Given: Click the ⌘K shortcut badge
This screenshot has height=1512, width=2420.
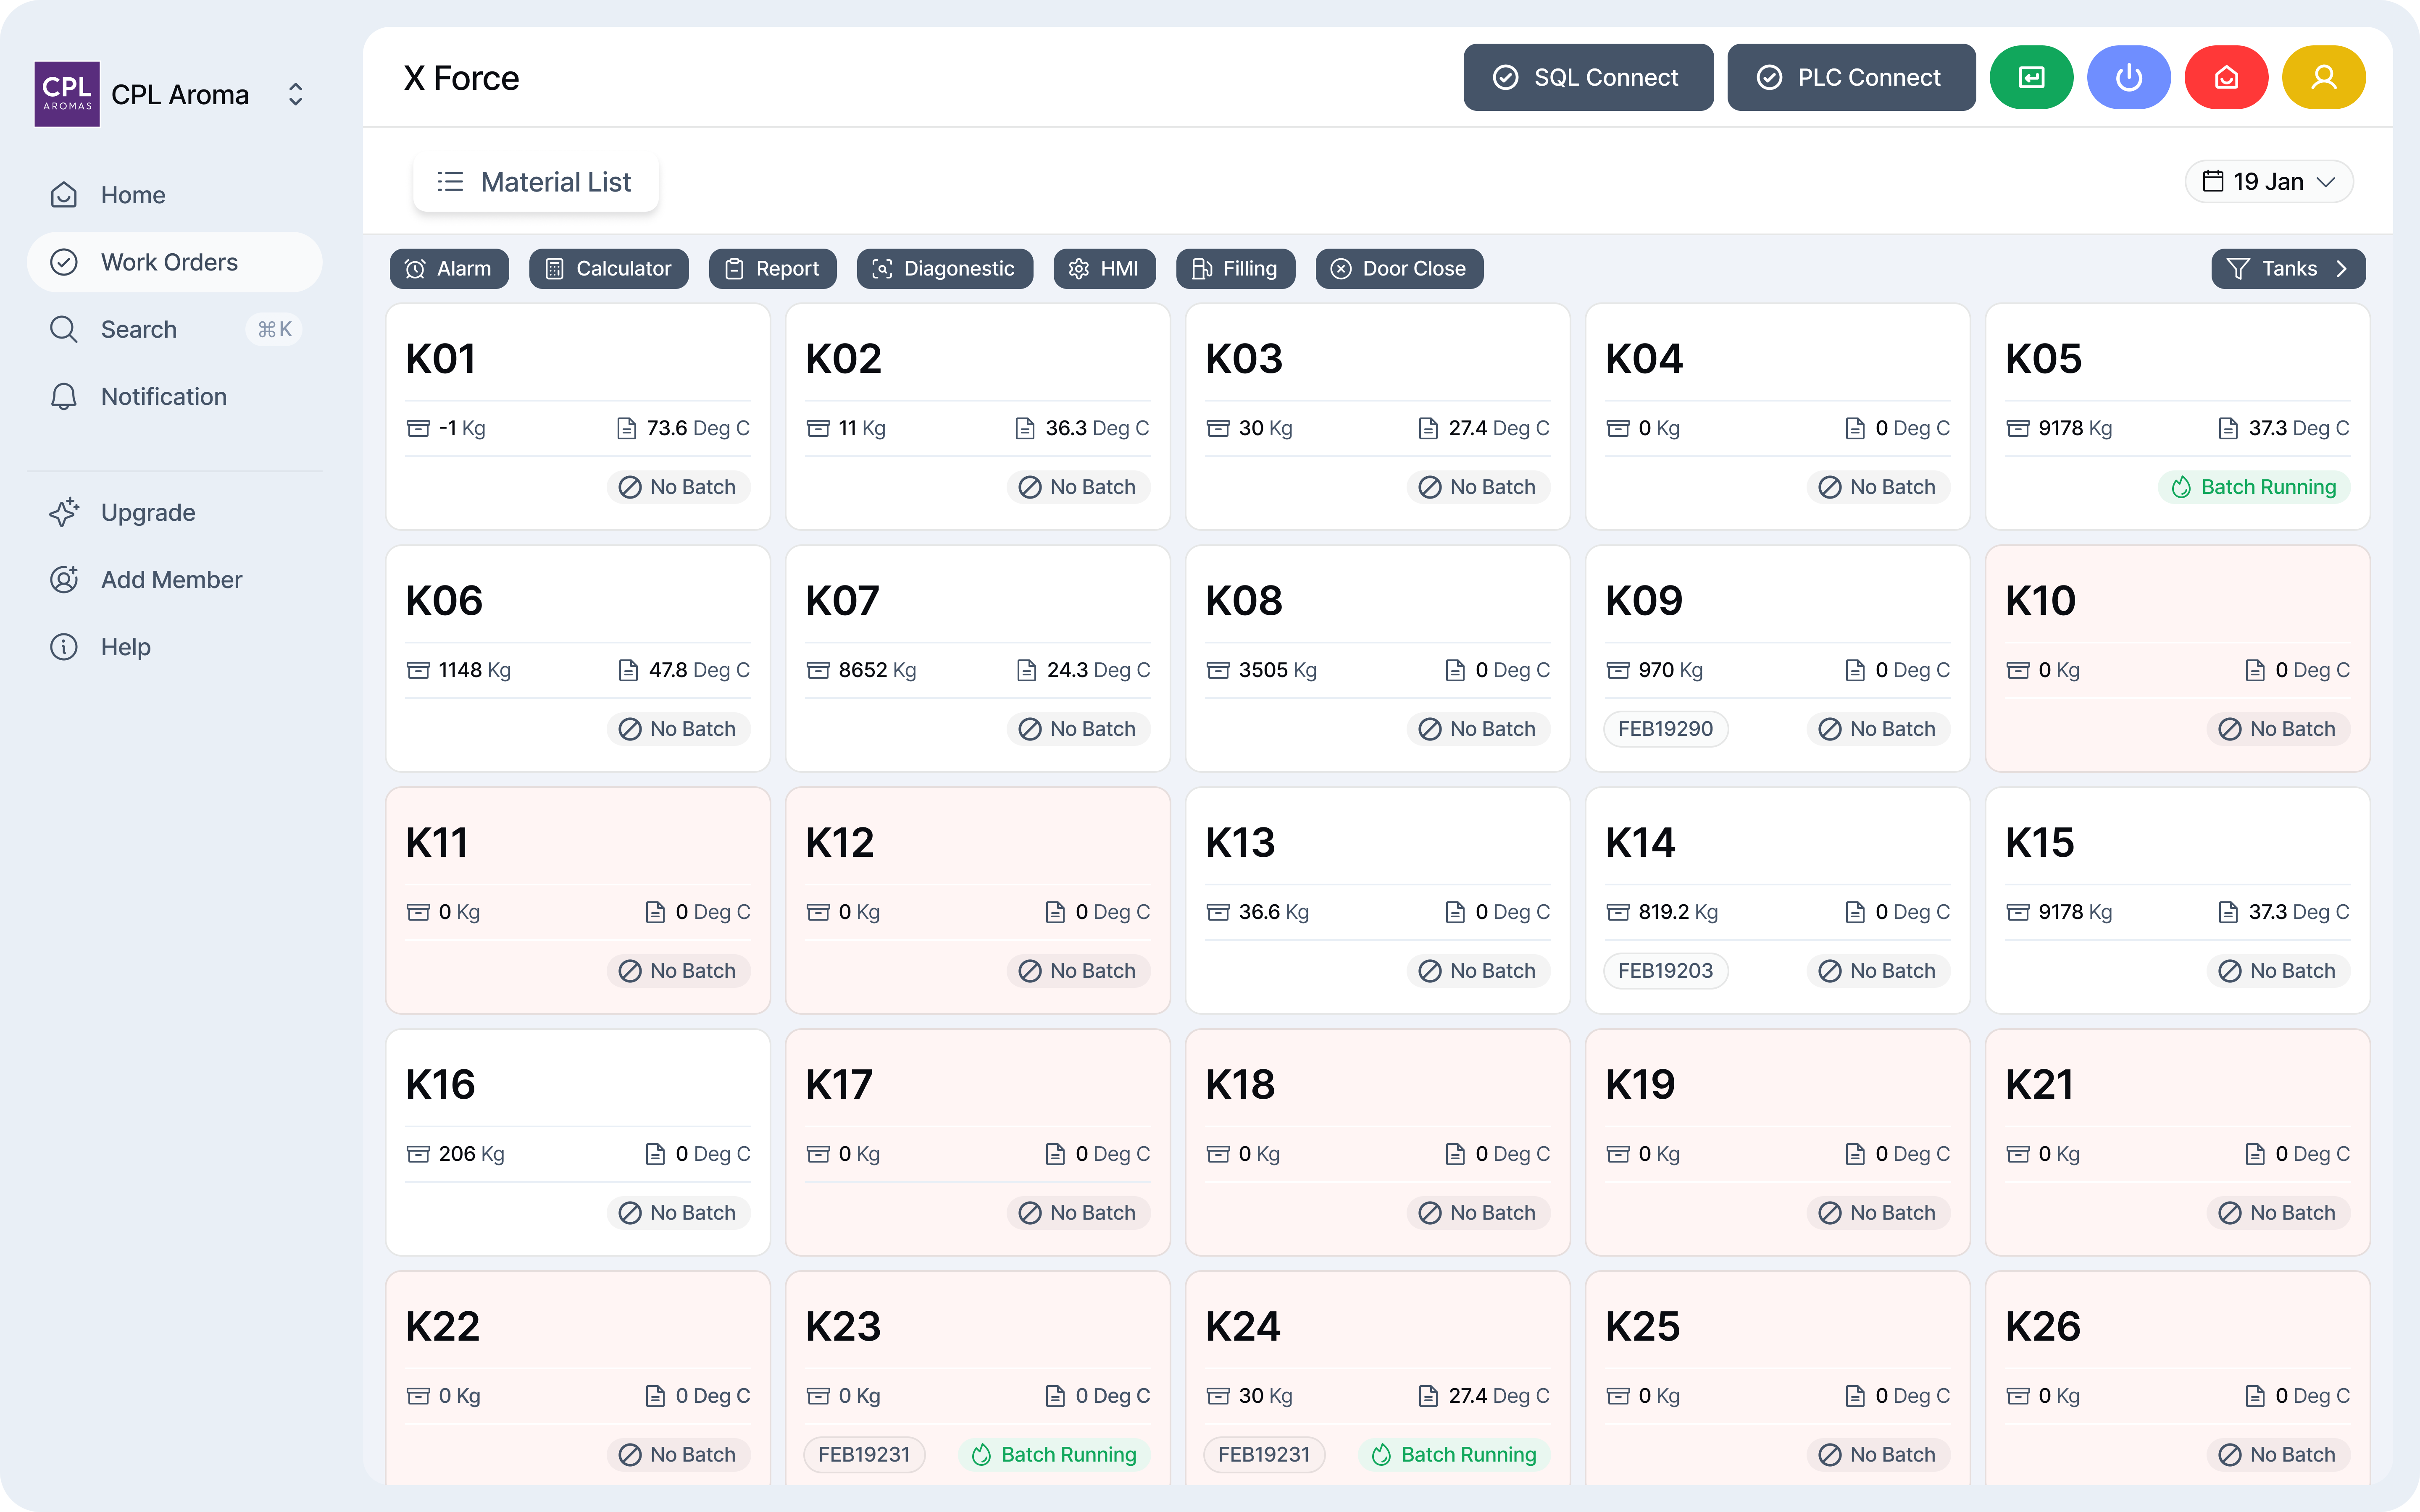Looking at the screenshot, I should pos(274,329).
